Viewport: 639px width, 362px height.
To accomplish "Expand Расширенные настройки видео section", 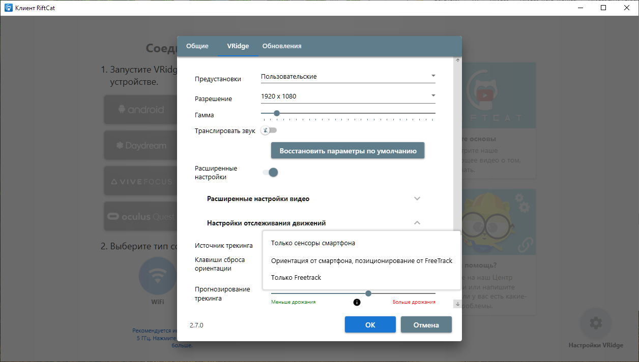I will [314, 199].
